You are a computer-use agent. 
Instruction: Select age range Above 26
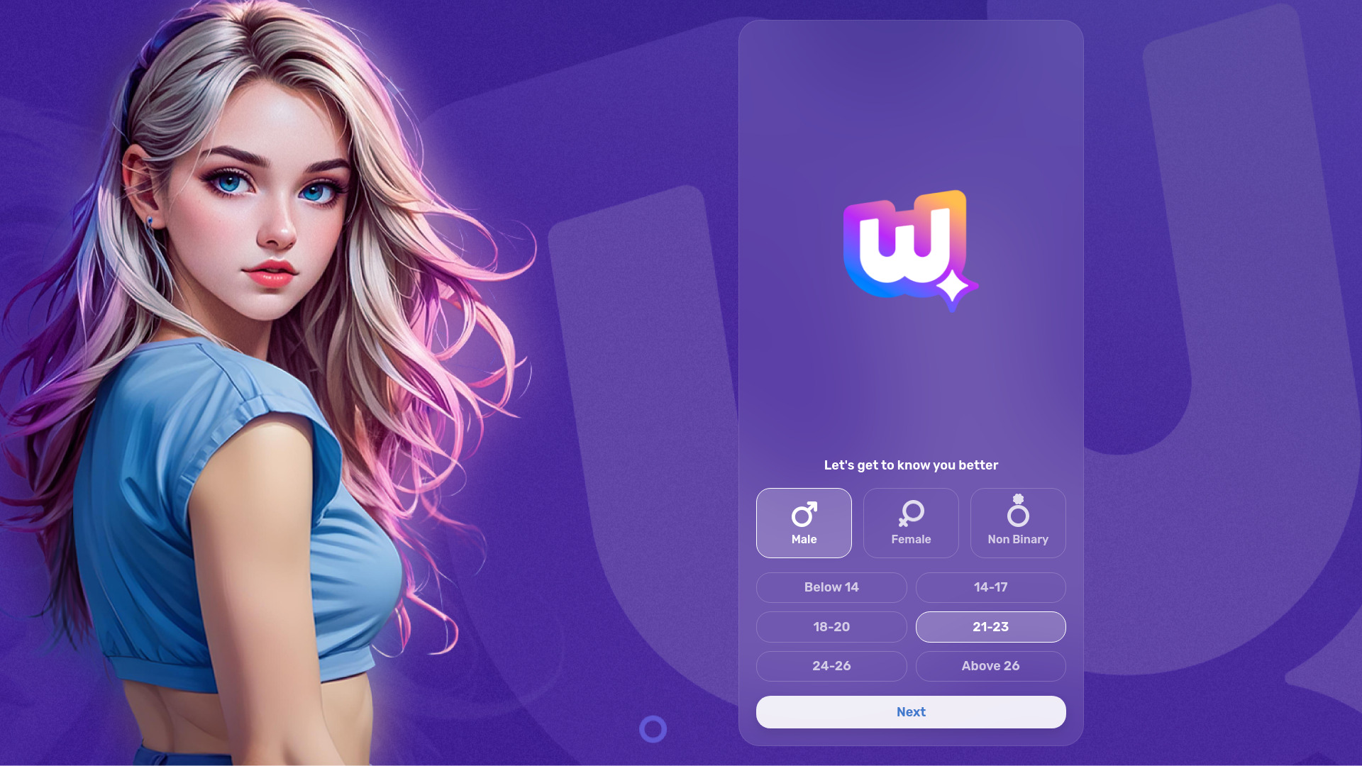click(x=990, y=666)
